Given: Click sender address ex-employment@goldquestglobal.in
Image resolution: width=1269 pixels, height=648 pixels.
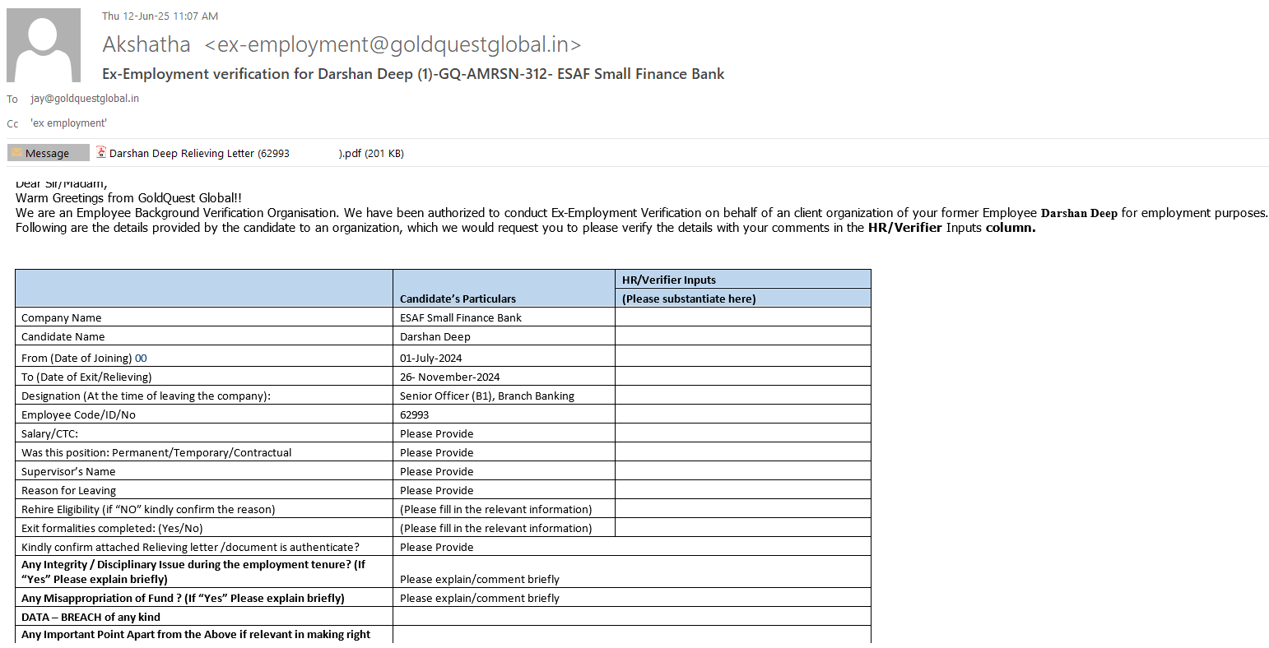Looking at the screenshot, I should [x=393, y=44].
